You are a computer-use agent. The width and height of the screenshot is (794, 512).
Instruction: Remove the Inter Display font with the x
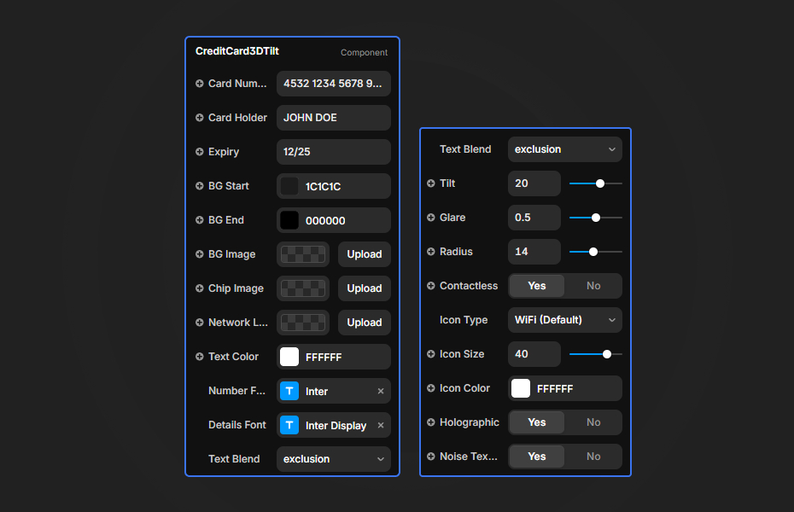coord(380,425)
